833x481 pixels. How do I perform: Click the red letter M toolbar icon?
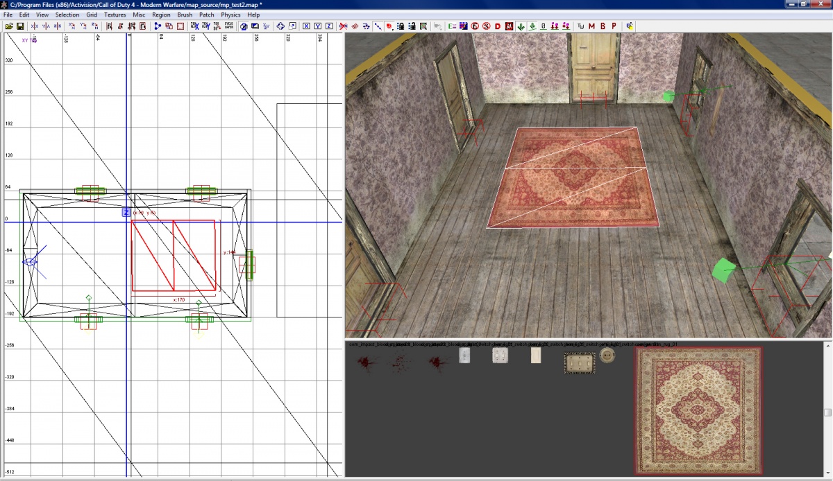[591, 26]
